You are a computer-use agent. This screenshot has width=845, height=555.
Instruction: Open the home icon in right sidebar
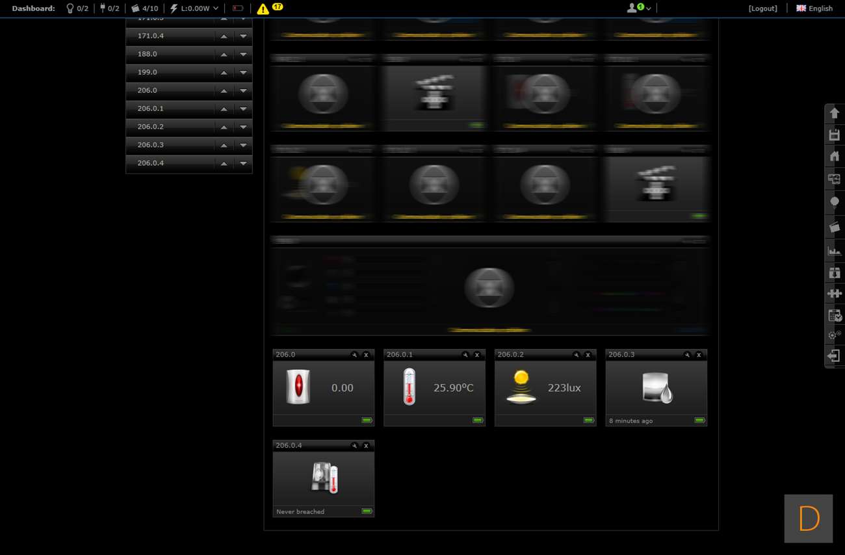click(835, 156)
